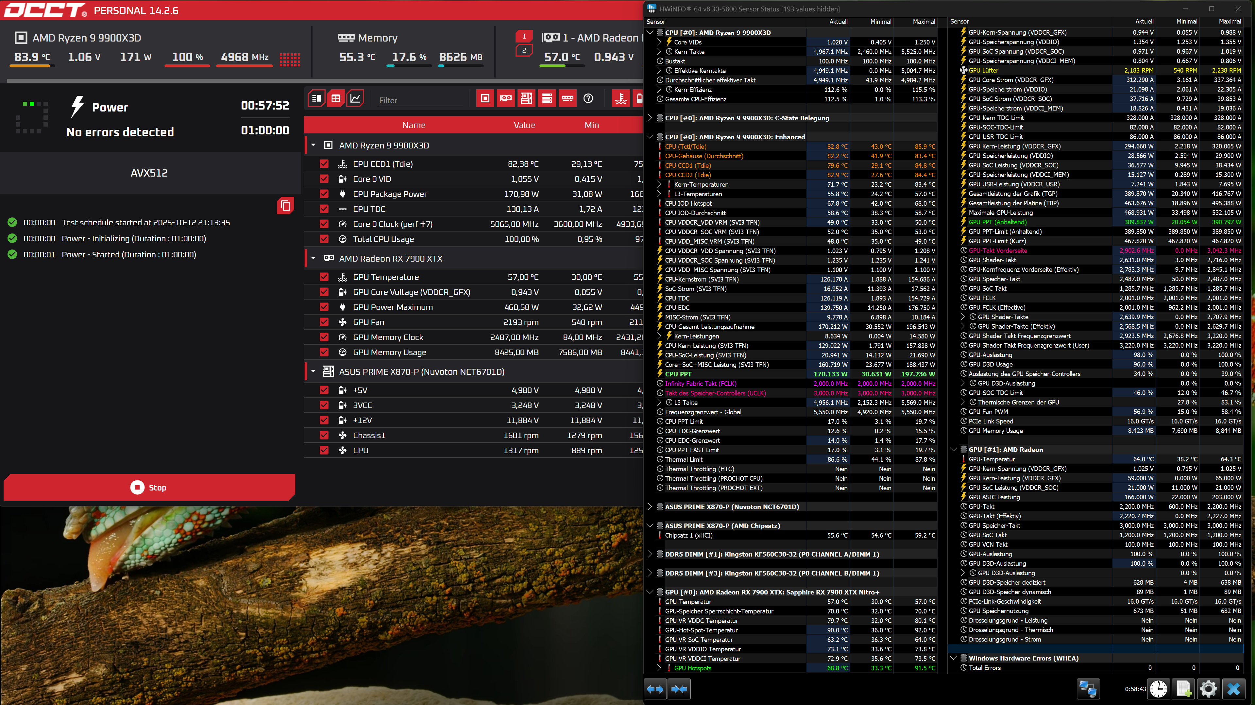Image resolution: width=1255 pixels, height=705 pixels.
Task: Expand ASUS PRIME X870-P Nuvoton sensor node
Action: [650, 507]
